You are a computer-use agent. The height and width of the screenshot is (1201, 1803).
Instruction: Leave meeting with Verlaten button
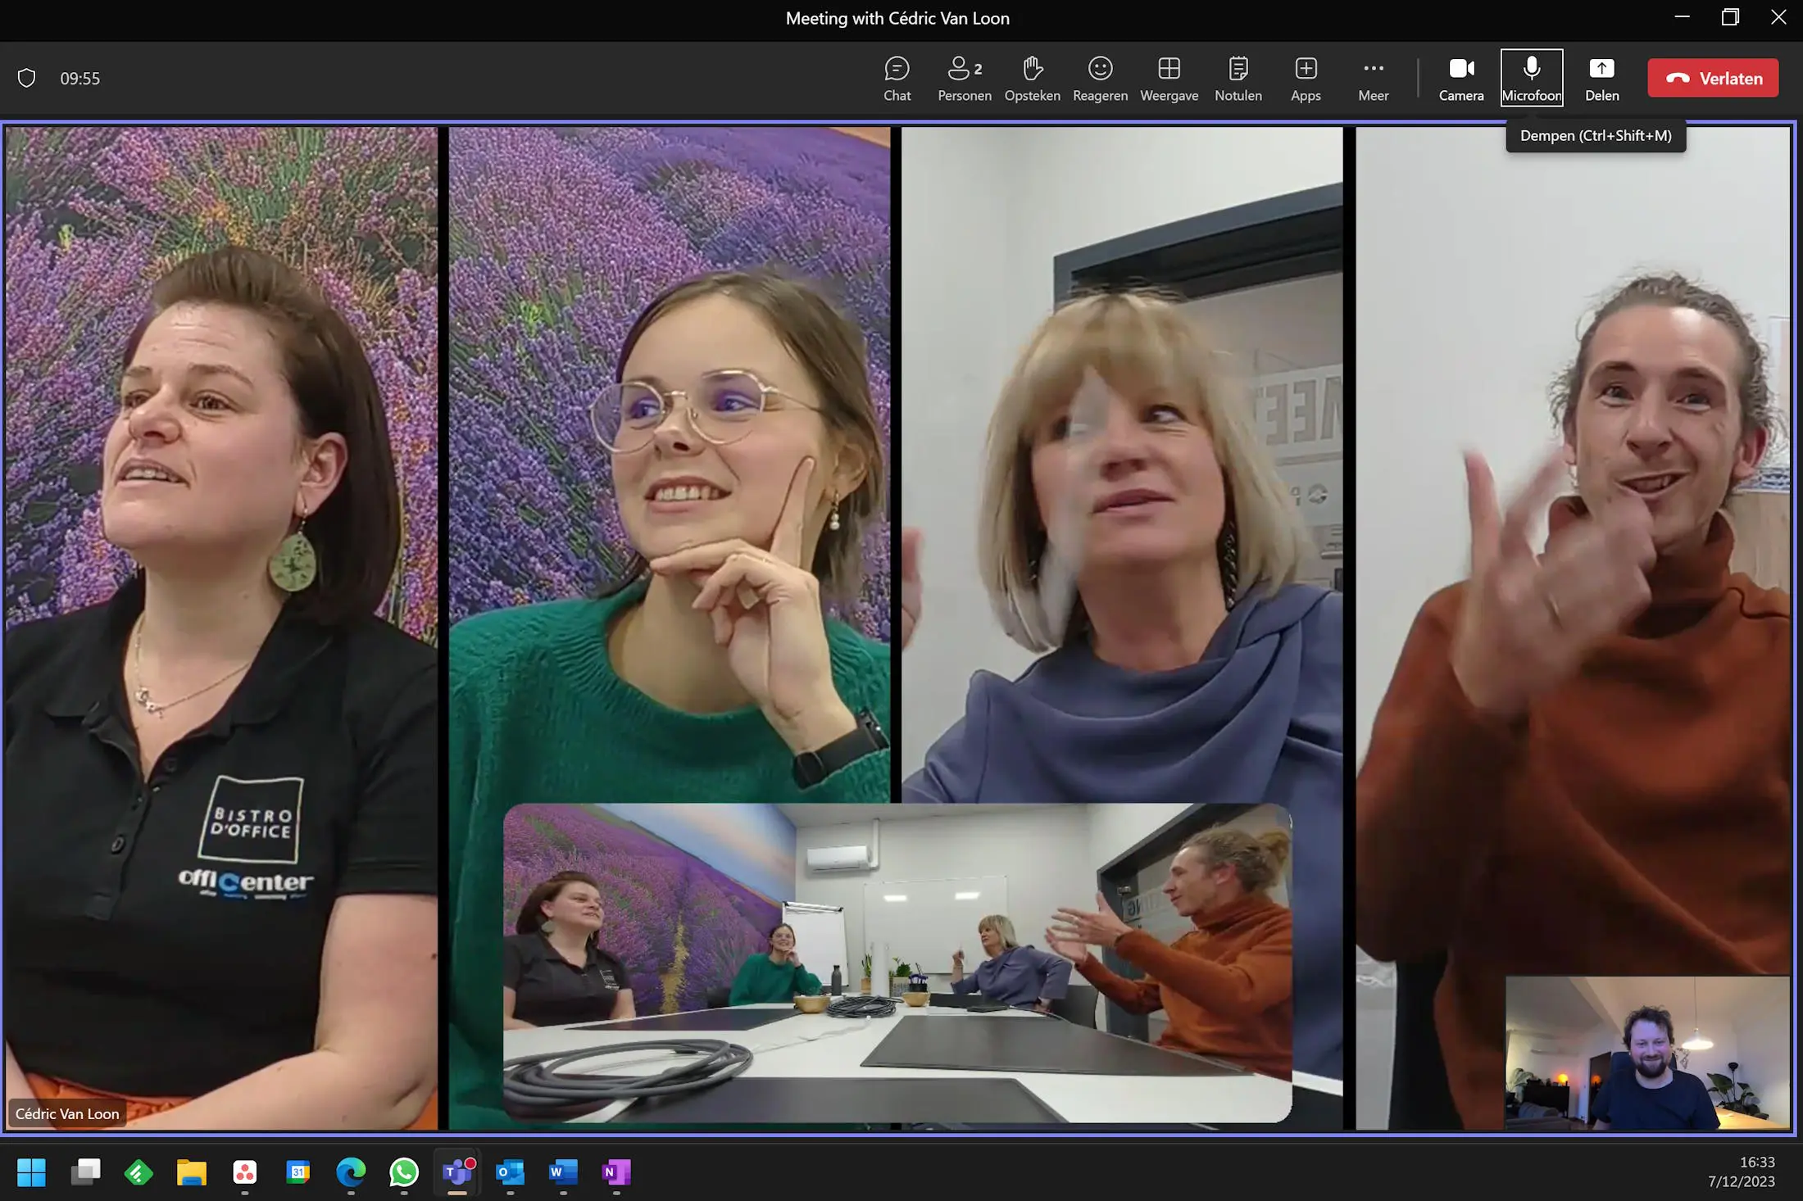click(1713, 79)
